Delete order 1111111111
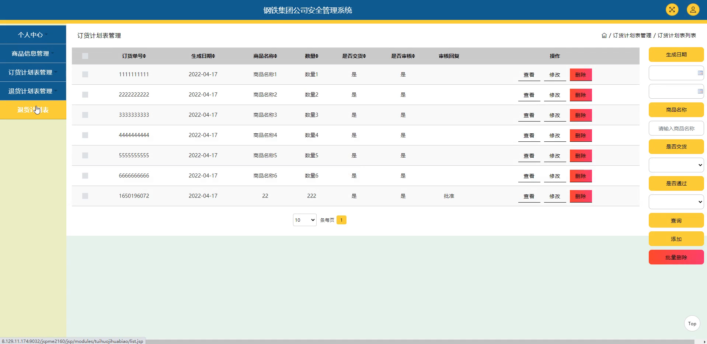Screen dimensions: 707x344 [581, 75]
